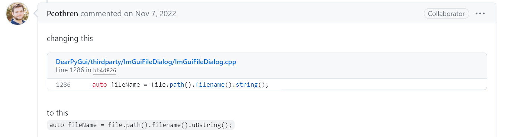Click Pcothren's profile avatar picture
The image size is (512, 137).
pyautogui.click(x=17, y=14)
